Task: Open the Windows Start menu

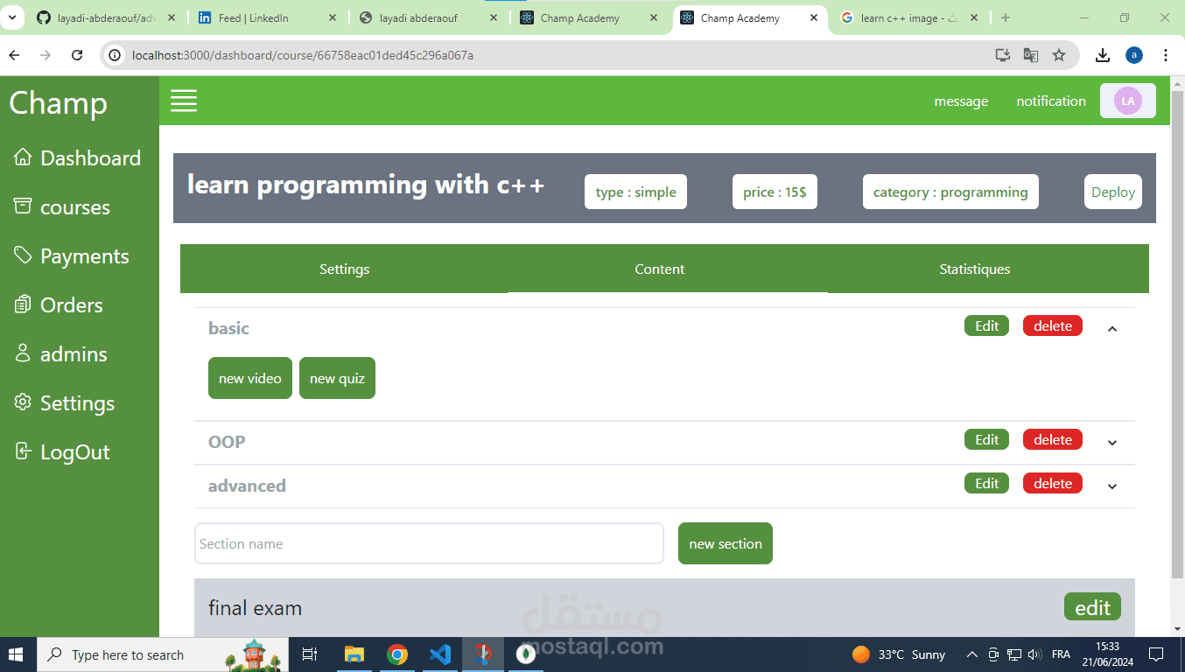Action: [18, 654]
